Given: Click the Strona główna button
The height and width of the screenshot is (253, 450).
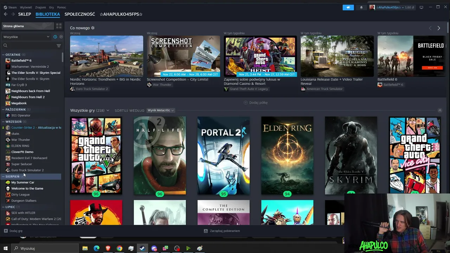Looking at the screenshot, I should (x=28, y=26).
